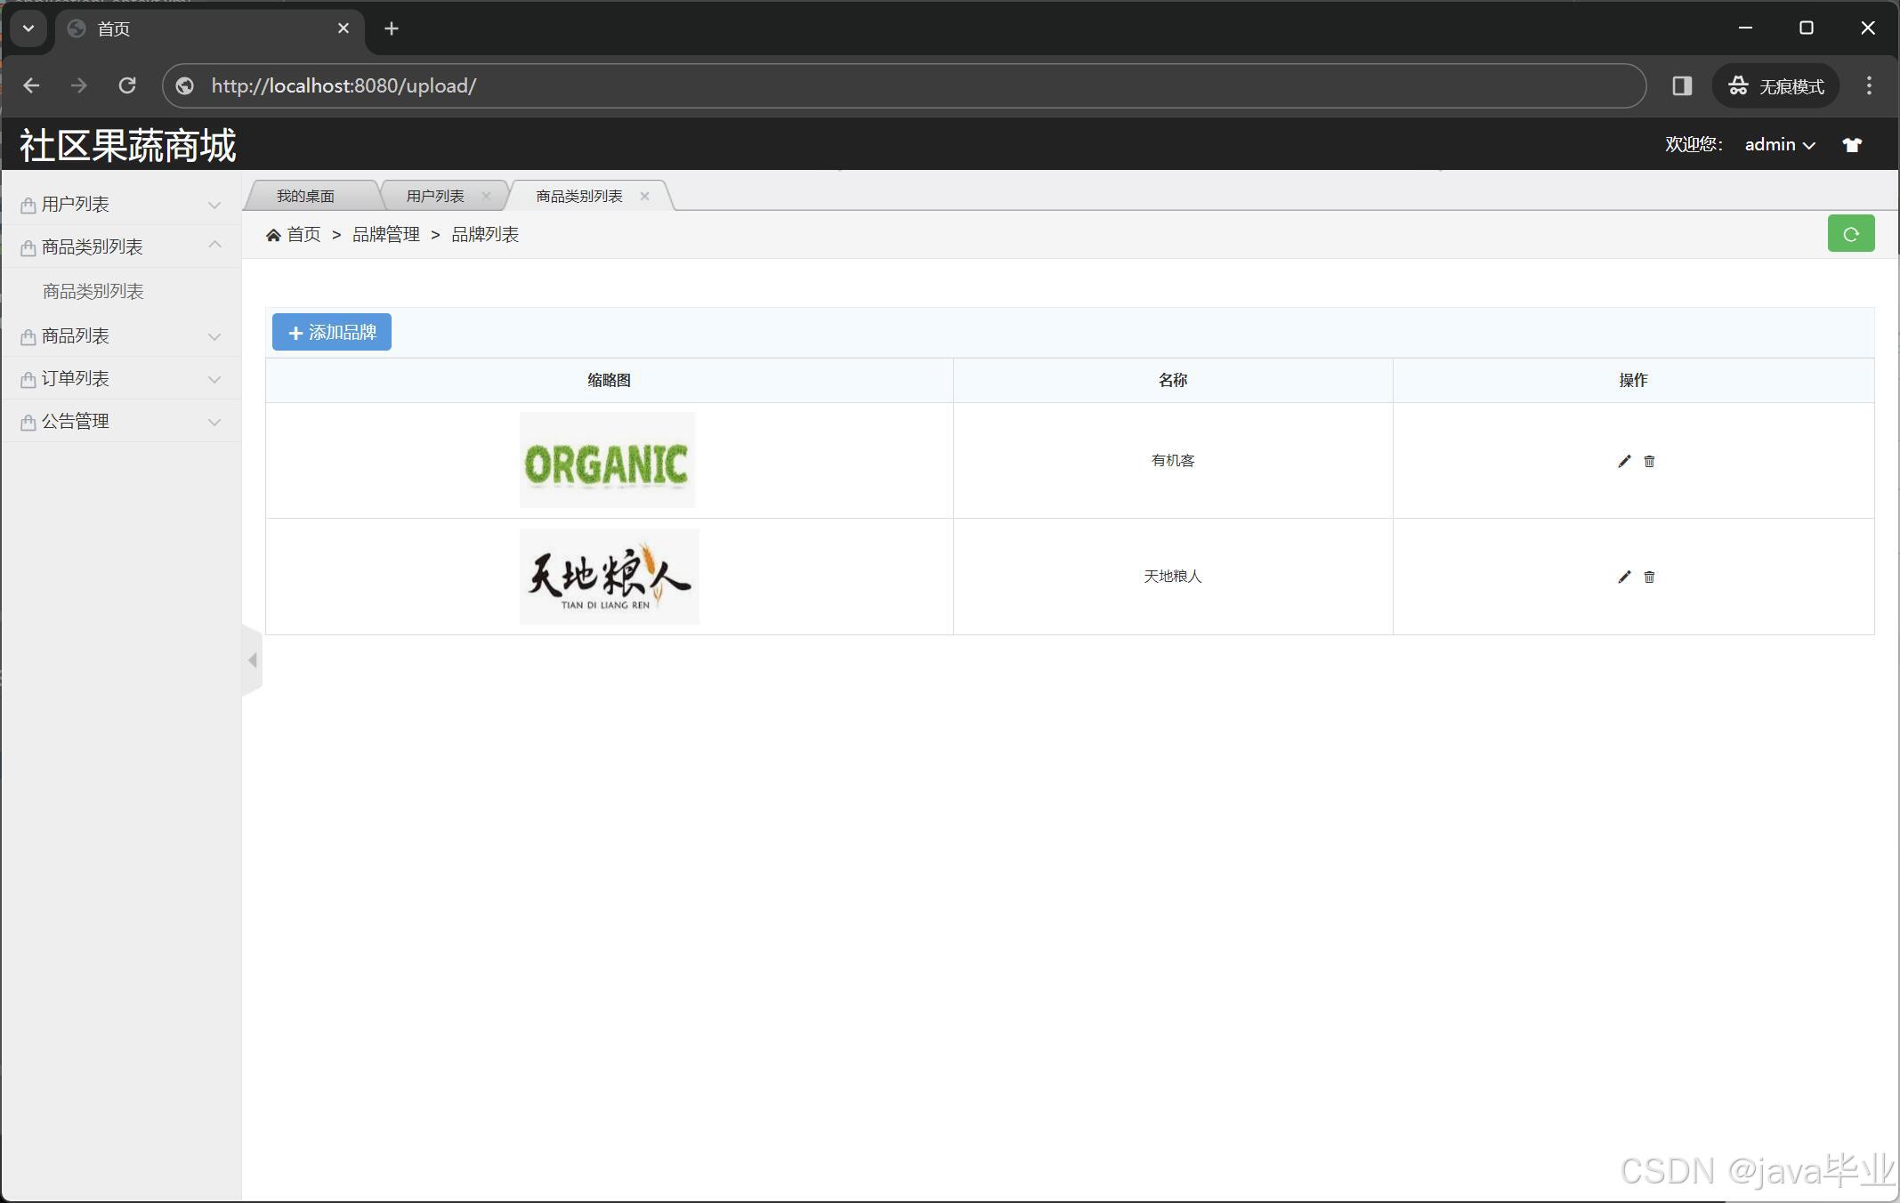Close the 用户列表 tab

tap(486, 196)
